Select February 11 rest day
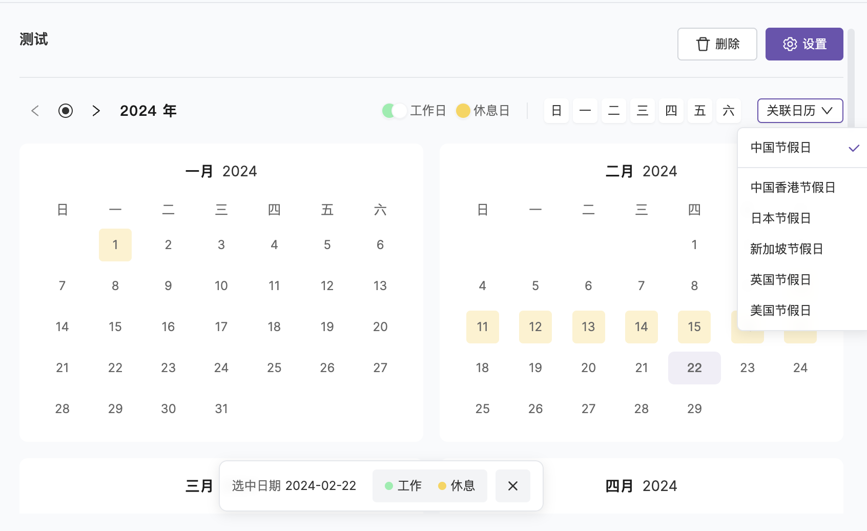The height and width of the screenshot is (531, 867). coord(483,327)
